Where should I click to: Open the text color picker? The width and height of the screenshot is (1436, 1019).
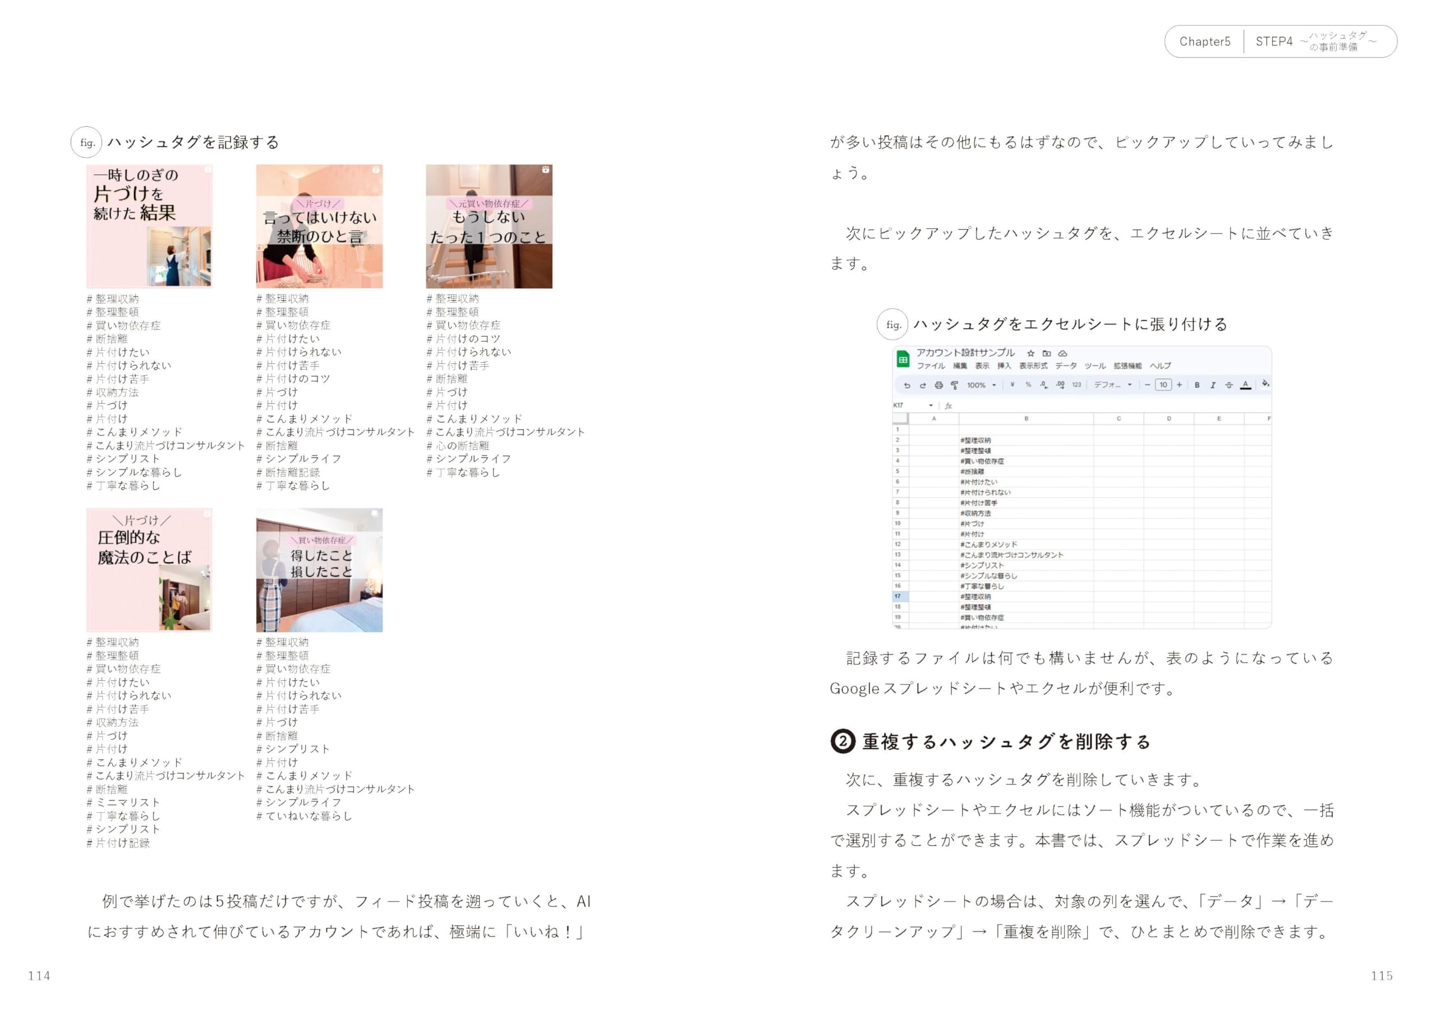(x=1246, y=385)
